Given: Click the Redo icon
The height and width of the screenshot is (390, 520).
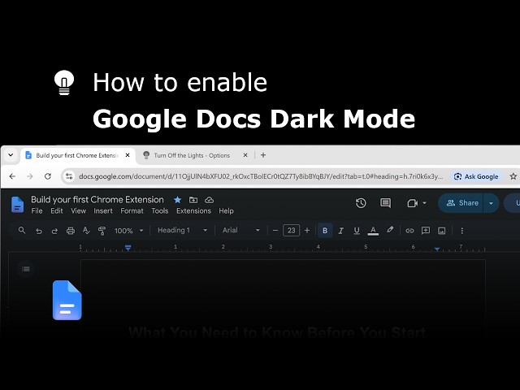Looking at the screenshot, I should coord(54,231).
